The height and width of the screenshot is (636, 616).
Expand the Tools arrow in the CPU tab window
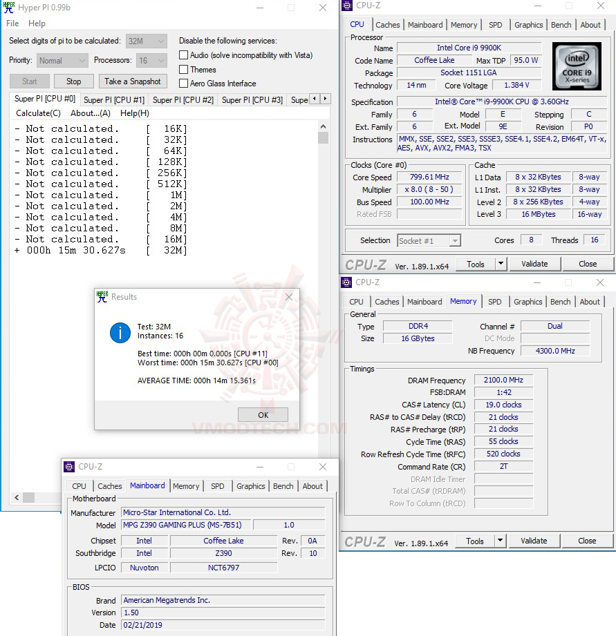point(501,264)
